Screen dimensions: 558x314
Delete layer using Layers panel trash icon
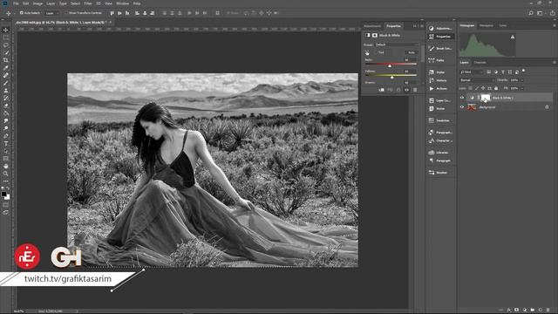[x=548, y=311]
